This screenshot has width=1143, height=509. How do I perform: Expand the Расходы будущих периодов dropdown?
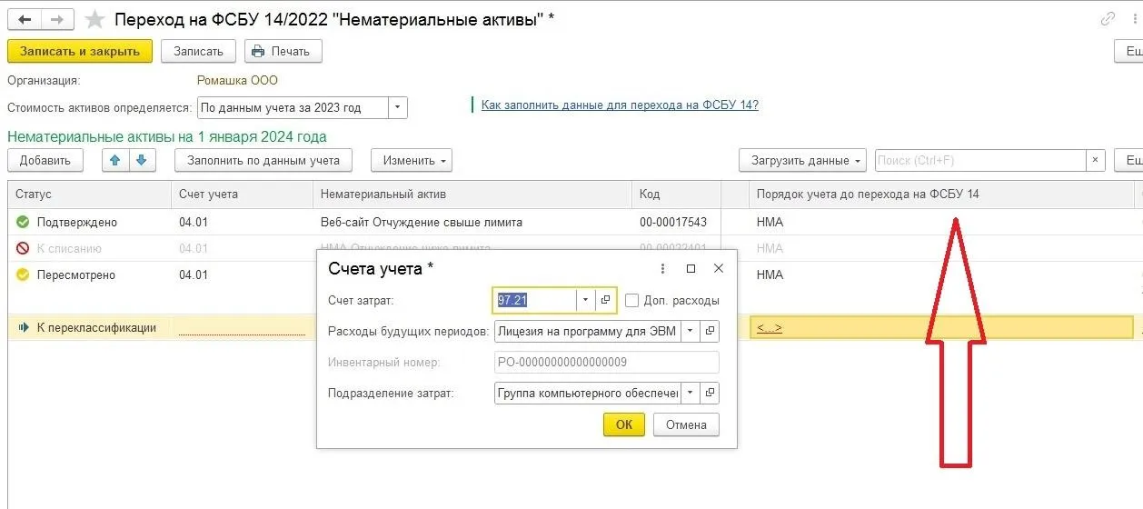coord(691,331)
